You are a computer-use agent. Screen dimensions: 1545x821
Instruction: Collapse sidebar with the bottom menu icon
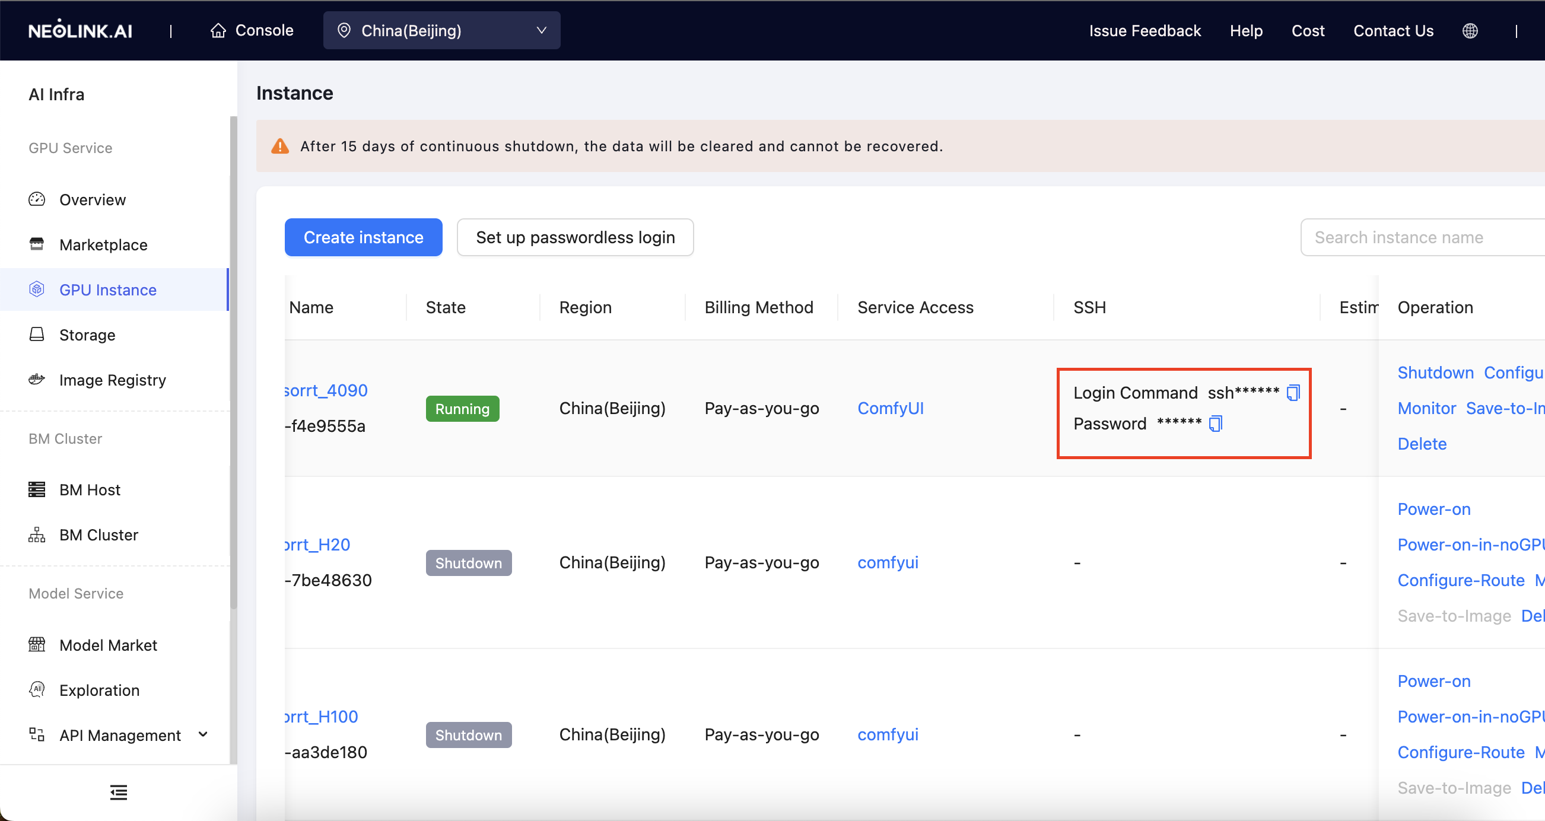(x=118, y=792)
